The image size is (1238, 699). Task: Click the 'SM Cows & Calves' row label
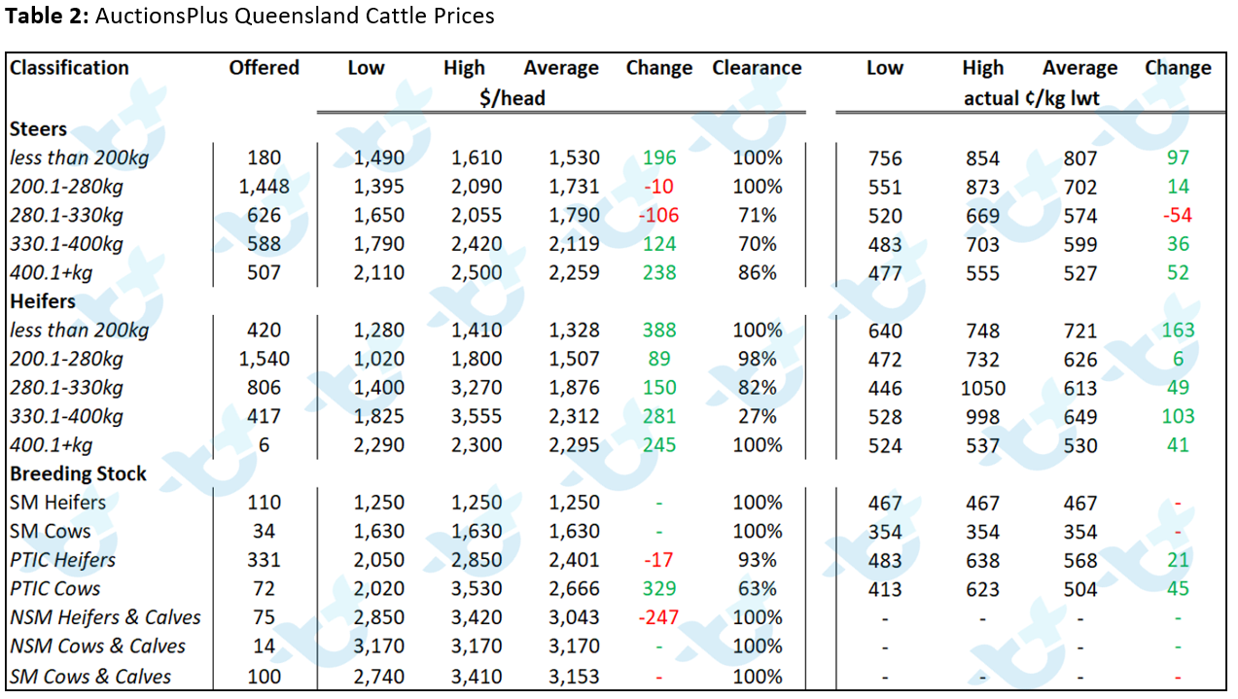(90, 676)
